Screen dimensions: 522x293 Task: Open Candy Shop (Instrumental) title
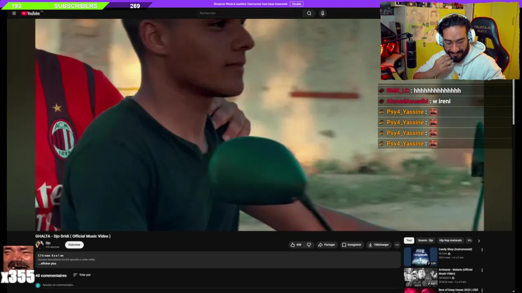click(x=455, y=249)
